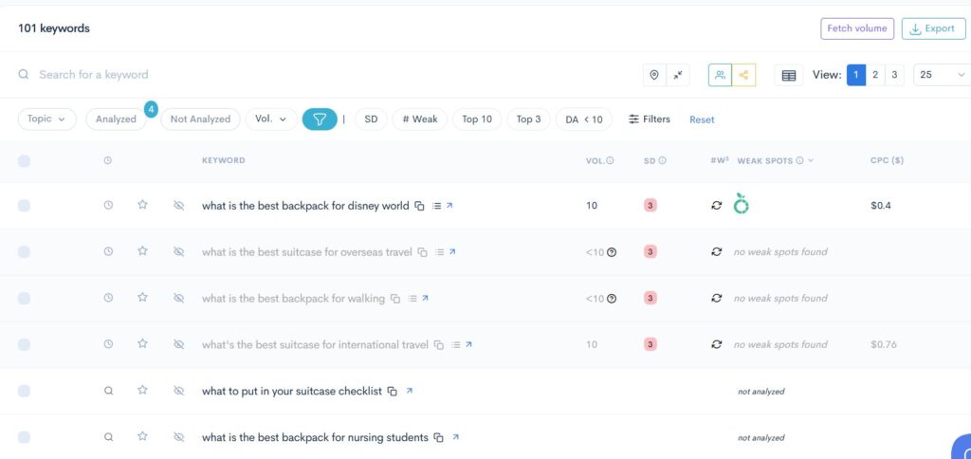Copy the overseas travel suitcase keyword
971x459 pixels.
pyautogui.click(x=422, y=252)
